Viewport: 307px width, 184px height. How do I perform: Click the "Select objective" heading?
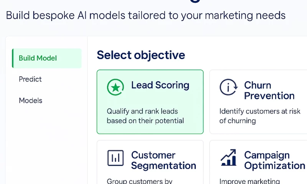[141, 55]
